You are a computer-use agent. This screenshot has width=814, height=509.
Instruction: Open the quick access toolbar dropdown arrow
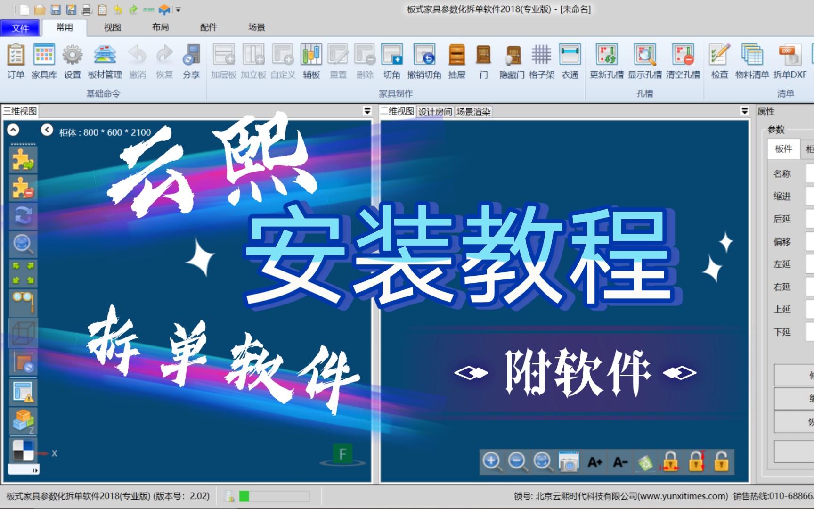[x=178, y=8]
